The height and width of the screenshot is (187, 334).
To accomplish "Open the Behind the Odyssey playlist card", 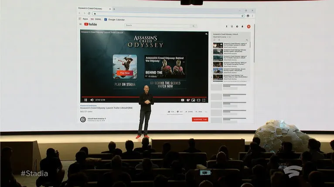I will [165, 67].
